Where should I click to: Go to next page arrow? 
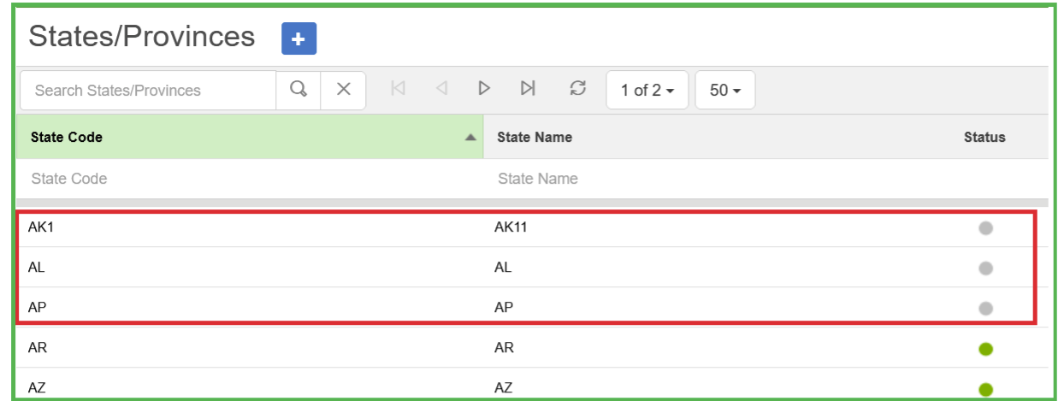click(484, 88)
